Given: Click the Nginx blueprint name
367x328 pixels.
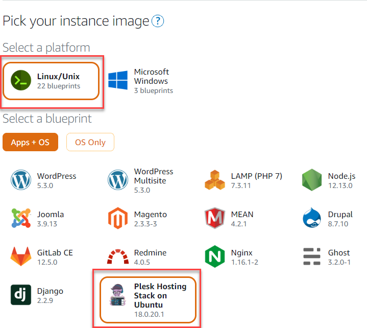Looking at the screenshot, I should click(x=242, y=253).
